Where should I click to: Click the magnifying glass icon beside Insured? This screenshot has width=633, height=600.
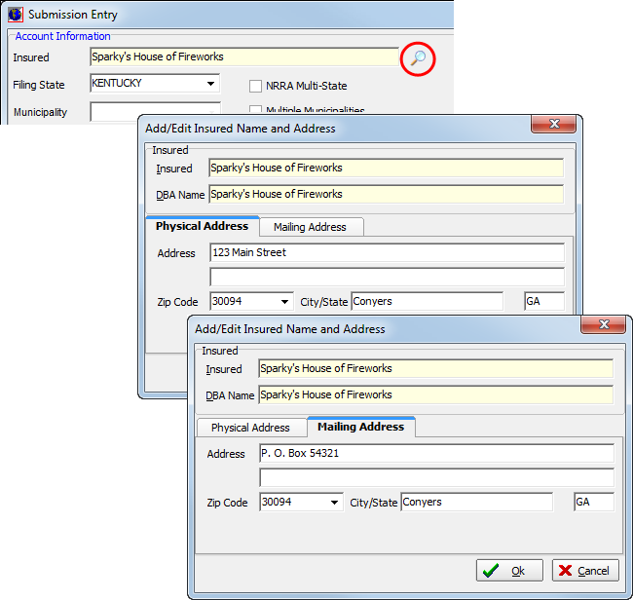pos(417,58)
